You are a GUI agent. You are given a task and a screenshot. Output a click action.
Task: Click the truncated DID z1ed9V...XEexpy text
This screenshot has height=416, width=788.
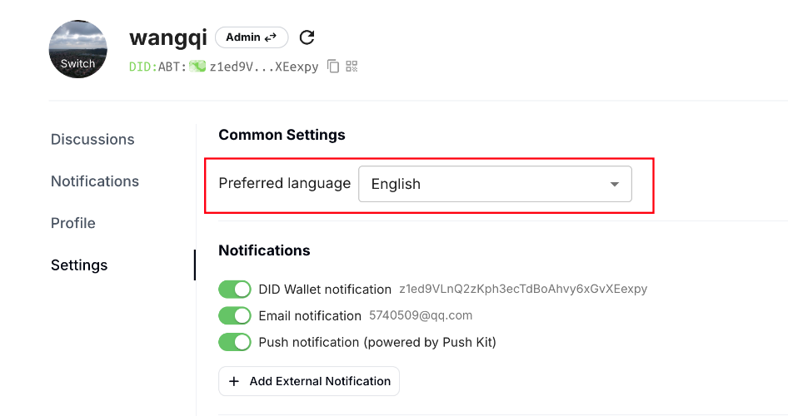pos(263,67)
